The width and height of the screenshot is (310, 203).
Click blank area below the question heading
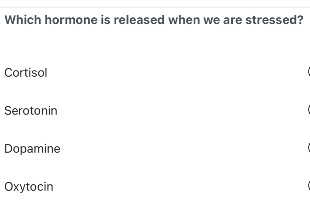click(154, 44)
